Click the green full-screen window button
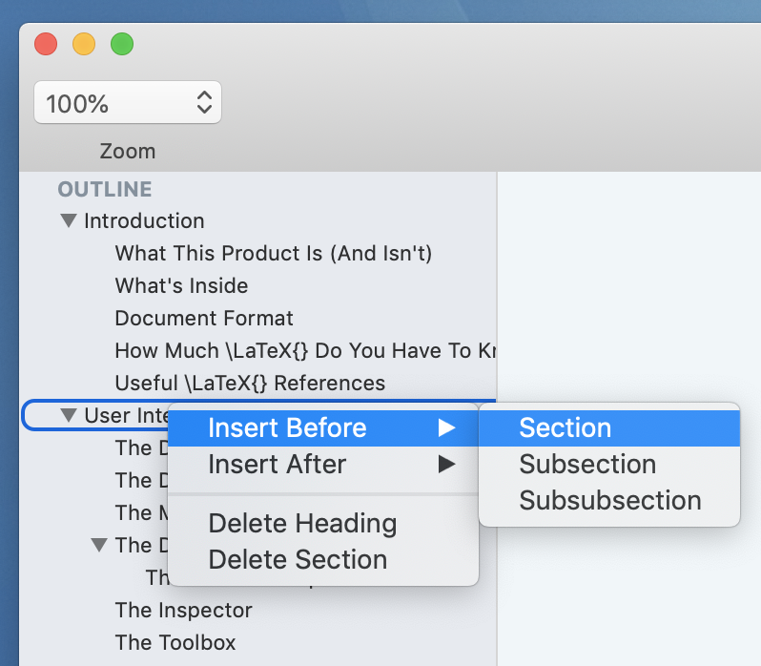Screen dimensions: 761x666 (122, 44)
